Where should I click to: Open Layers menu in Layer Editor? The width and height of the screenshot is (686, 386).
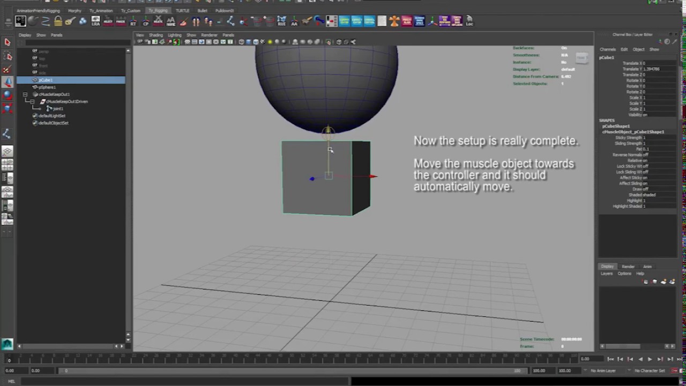pyautogui.click(x=606, y=273)
